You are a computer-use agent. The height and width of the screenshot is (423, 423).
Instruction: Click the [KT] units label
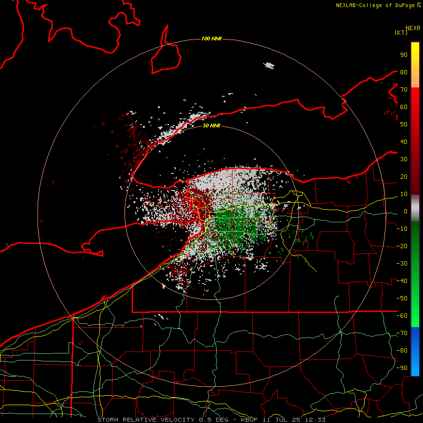(401, 32)
